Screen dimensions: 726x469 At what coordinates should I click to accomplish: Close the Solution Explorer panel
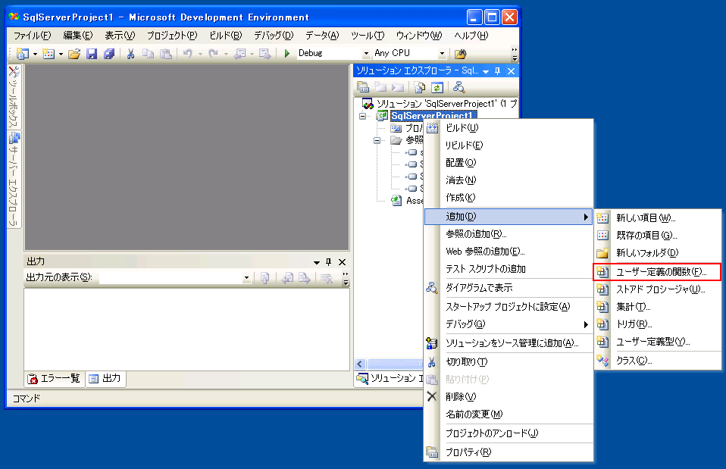512,70
